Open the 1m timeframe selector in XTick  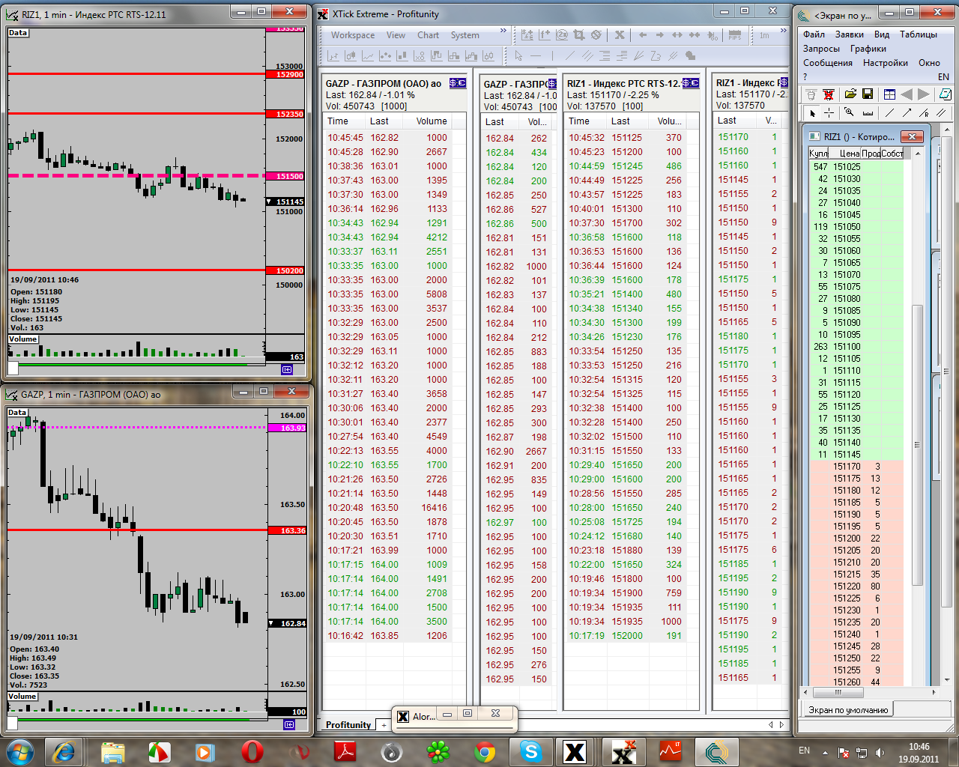(764, 35)
